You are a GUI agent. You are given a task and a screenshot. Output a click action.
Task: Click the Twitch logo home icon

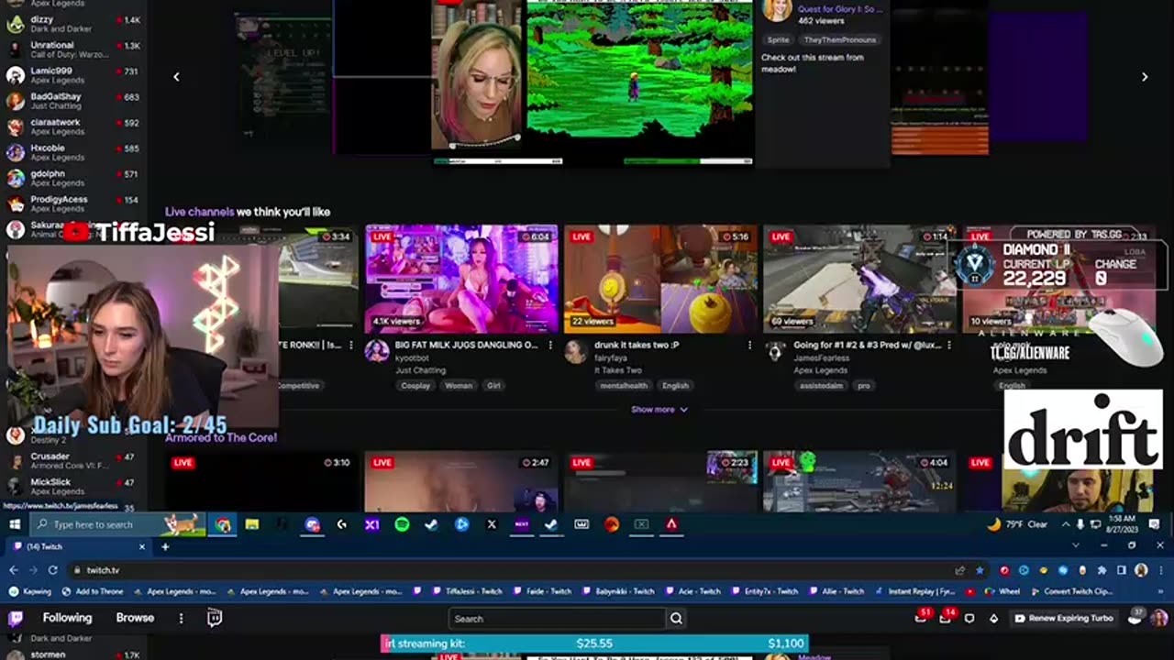[16, 618]
